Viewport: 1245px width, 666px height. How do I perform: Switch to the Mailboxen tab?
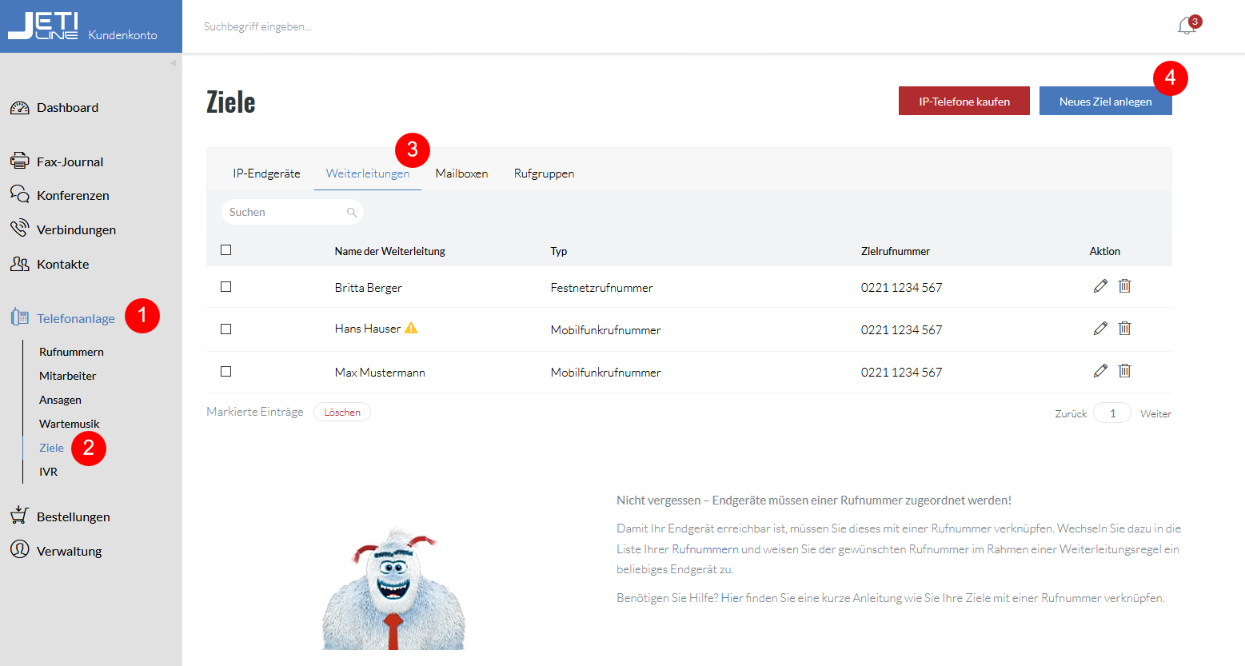point(461,173)
